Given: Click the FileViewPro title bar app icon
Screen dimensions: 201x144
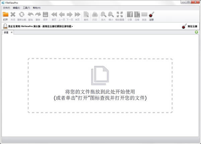Looking at the screenshot, I should click(x=3, y=3).
